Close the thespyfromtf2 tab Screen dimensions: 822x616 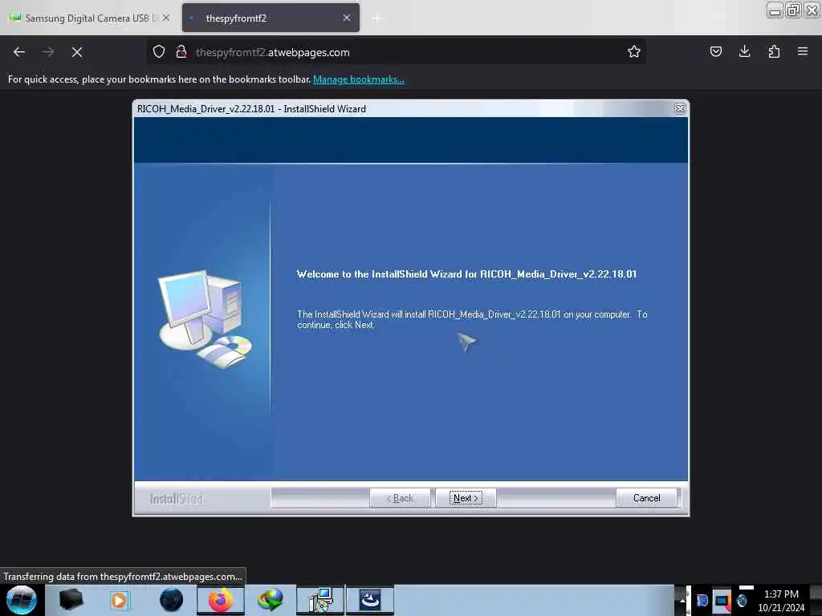(x=347, y=18)
